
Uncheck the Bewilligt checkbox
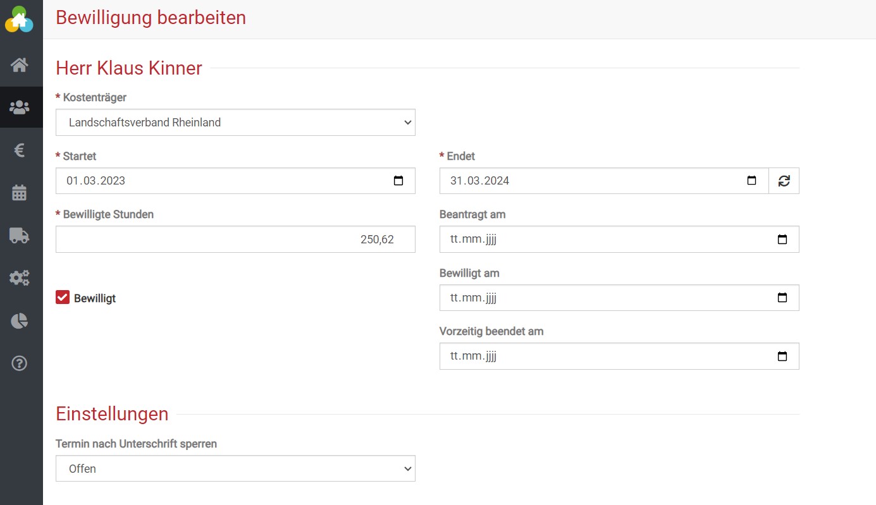63,298
